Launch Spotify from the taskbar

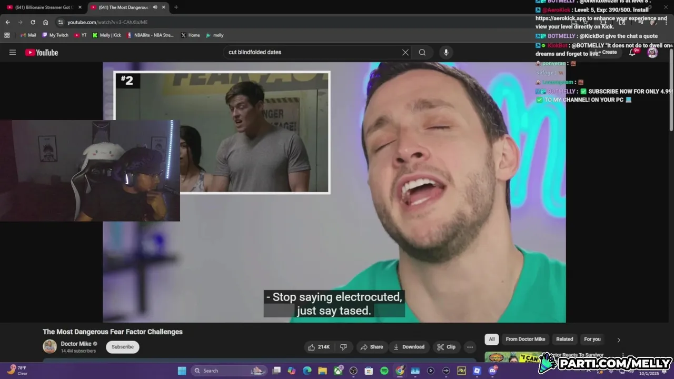click(x=384, y=371)
